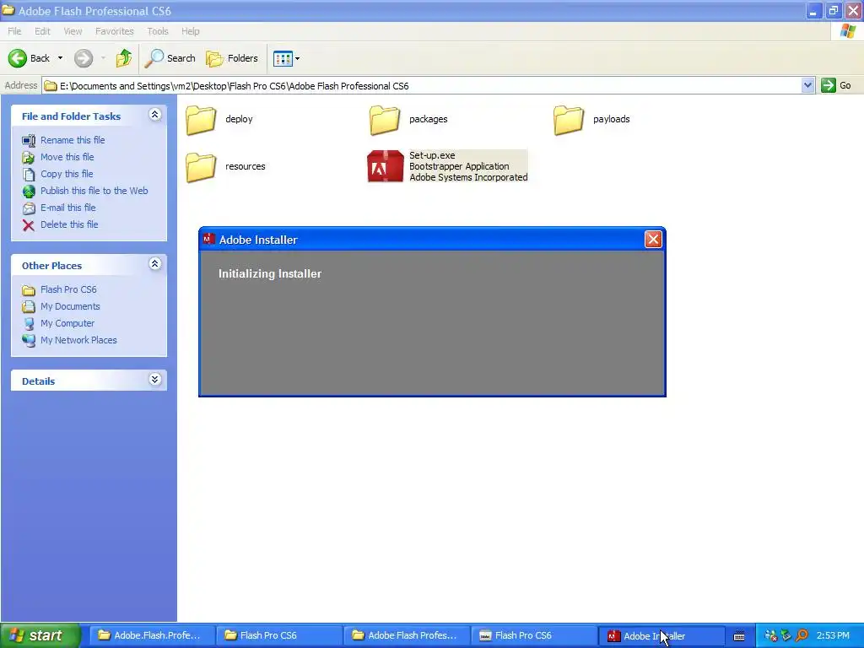Click the Publish to Web globe icon
The height and width of the screenshot is (648, 864).
(29, 192)
